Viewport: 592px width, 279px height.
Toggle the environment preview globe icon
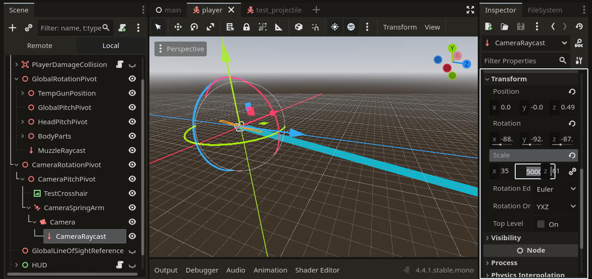351,27
